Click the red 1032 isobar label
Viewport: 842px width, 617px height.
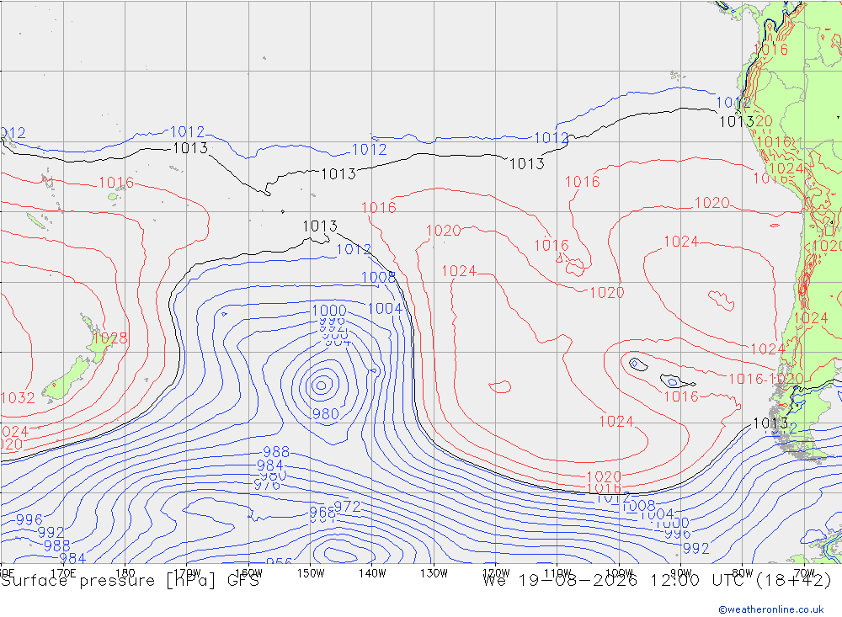click(18, 398)
